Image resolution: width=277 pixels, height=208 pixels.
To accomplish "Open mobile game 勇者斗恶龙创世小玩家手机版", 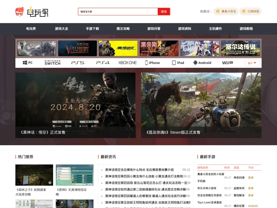I will [210, 178].
